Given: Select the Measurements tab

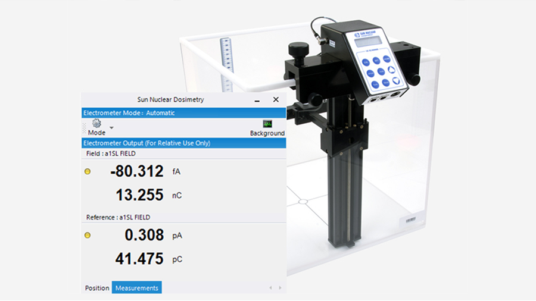Looking at the screenshot, I should (137, 288).
